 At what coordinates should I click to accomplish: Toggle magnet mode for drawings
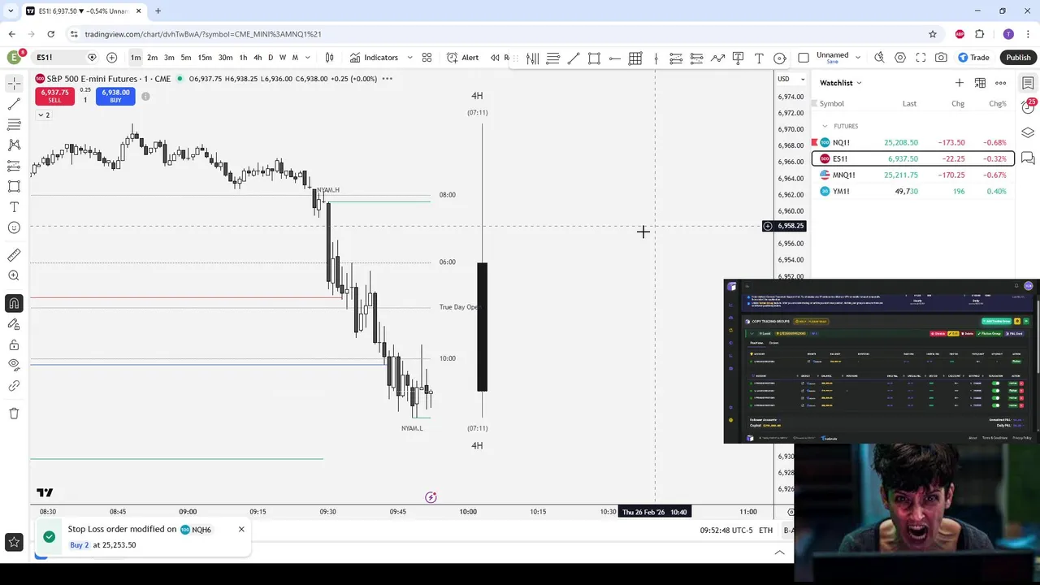[x=14, y=303]
